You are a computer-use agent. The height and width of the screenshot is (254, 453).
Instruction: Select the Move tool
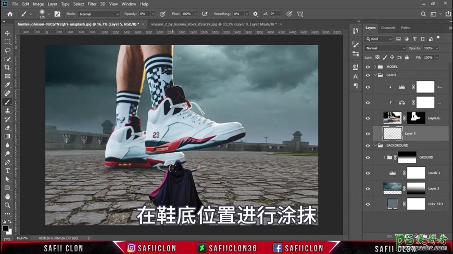point(7,33)
